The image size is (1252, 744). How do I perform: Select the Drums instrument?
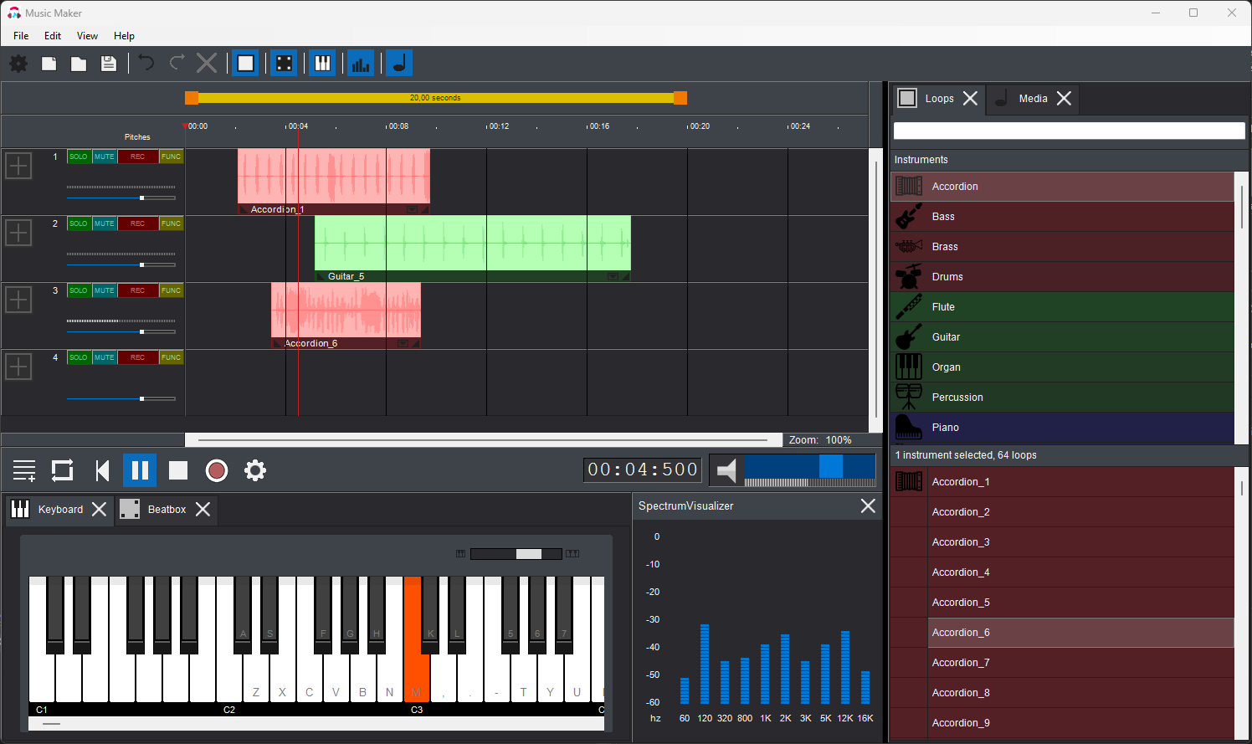point(947,277)
